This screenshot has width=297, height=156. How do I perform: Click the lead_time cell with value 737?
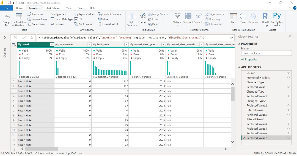pyautogui.click(x=110, y=86)
